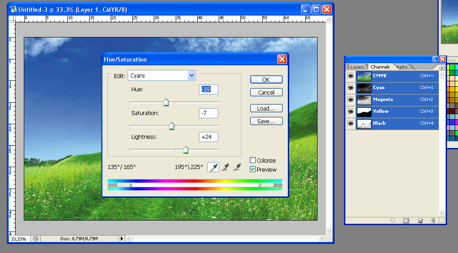
Task: Click the Hue slider handle
Action: [166, 102]
